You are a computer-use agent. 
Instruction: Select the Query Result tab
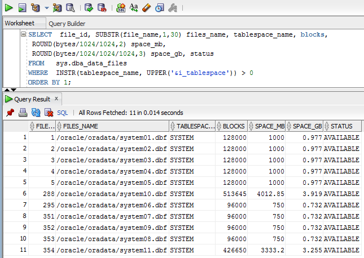[x=32, y=99]
